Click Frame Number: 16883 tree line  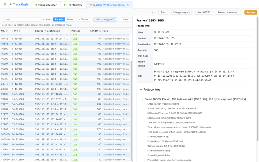coord(158,137)
